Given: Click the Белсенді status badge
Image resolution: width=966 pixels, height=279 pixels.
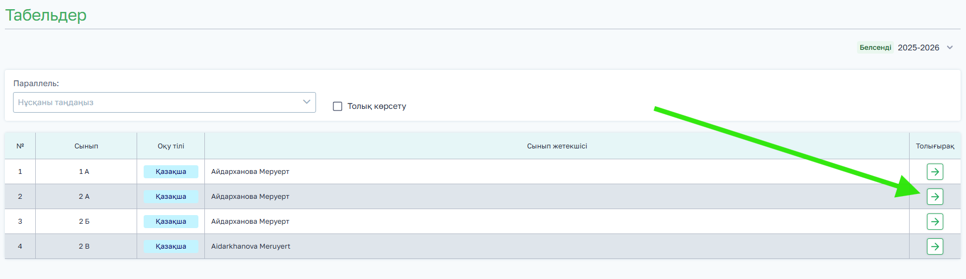Looking at the screenshot, I should (875, 48).
